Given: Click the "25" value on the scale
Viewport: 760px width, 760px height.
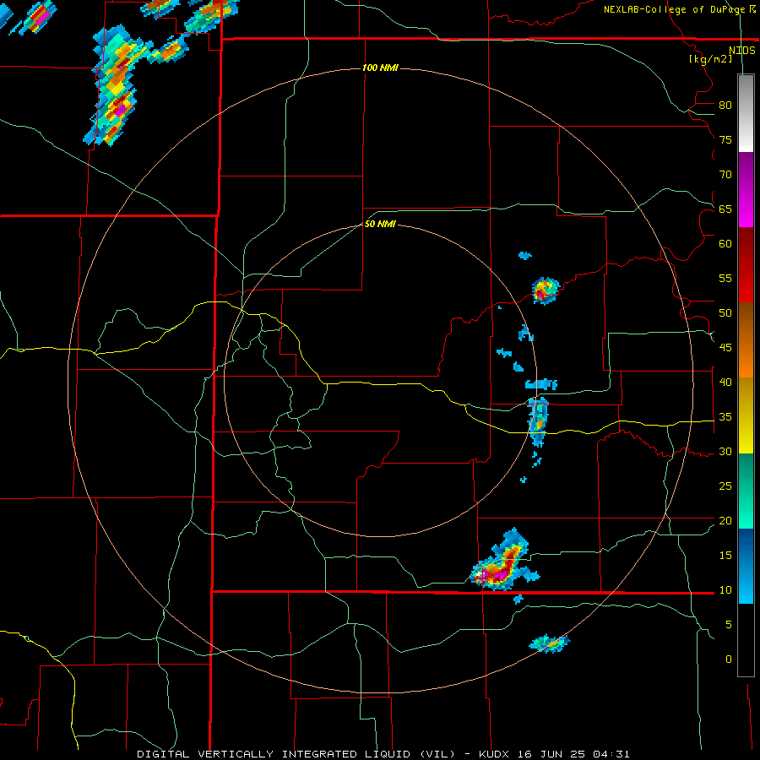Looking at the screenshot, I should click(x=725, y=486).
